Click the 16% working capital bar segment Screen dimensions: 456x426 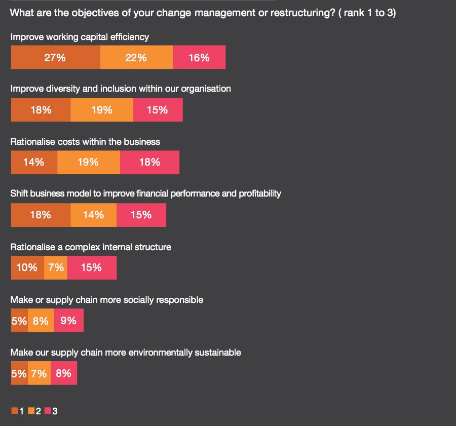click(x=199, y=57)
